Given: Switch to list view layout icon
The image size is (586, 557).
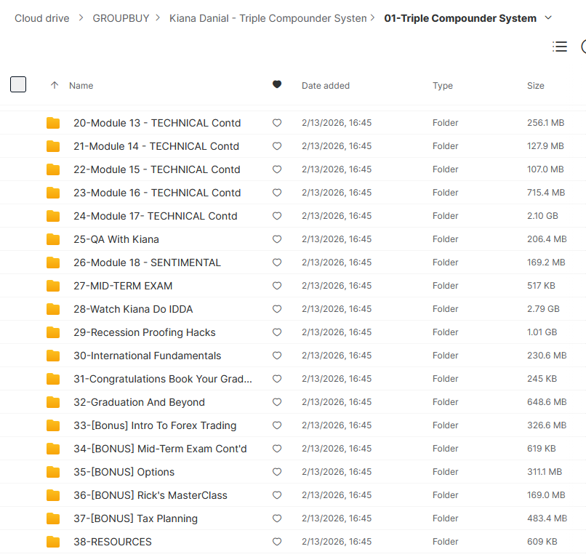Looking at the screenshot, I should (x=559, y=47).
